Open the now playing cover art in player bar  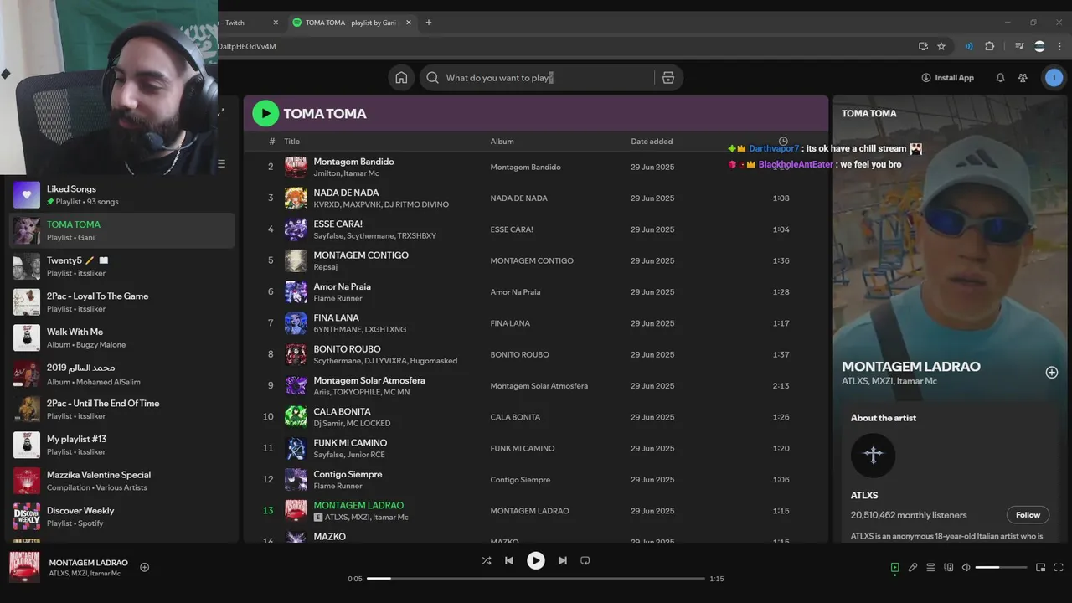(x=24, y=567)
